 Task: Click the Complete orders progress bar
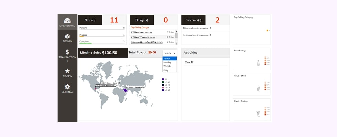pyautogui.click(x=102, y=43)
